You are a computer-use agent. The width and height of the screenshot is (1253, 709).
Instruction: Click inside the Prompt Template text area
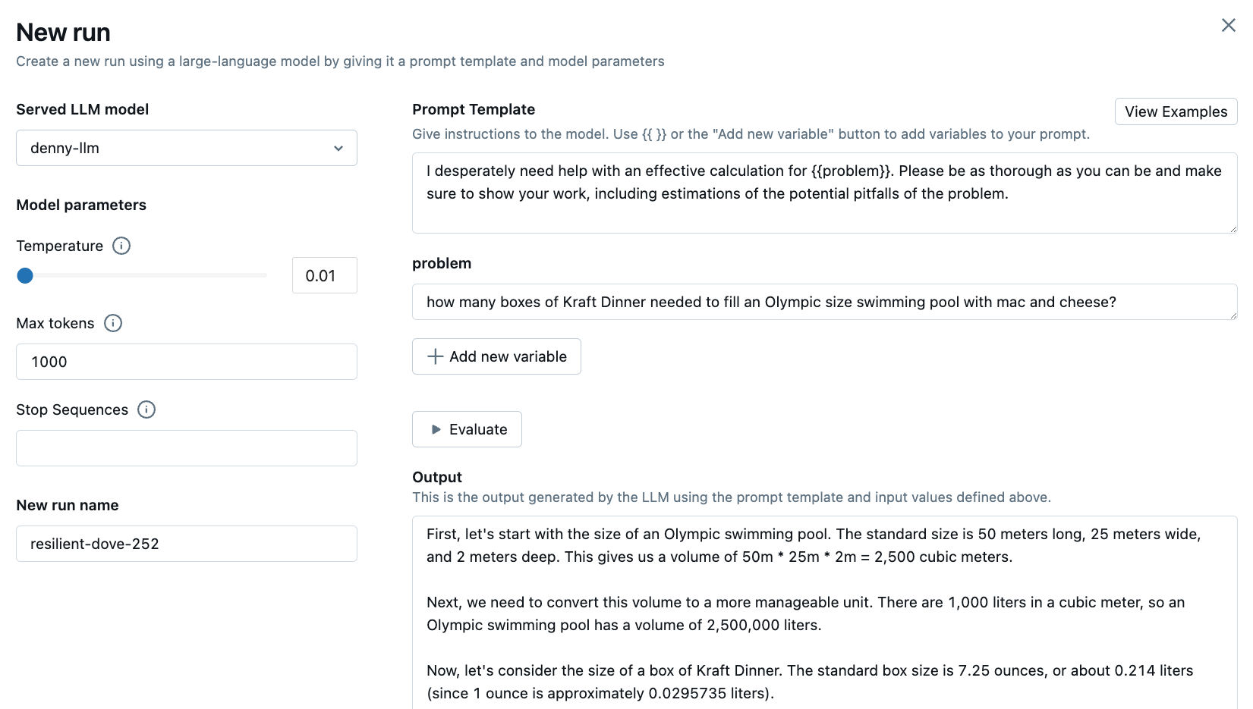pyautogui.click(x=824, y=193)
